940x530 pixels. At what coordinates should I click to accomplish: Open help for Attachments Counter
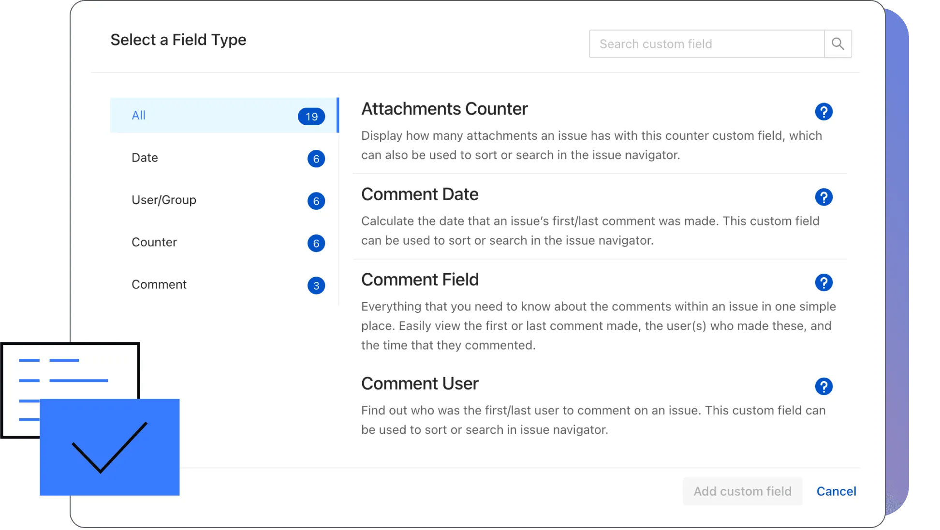point(823,112)
